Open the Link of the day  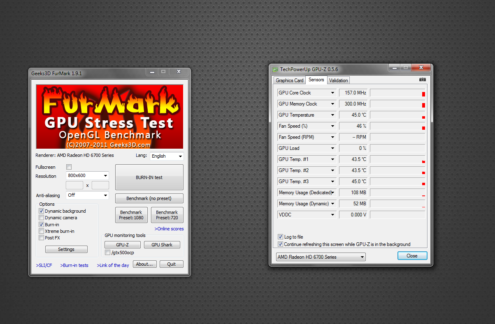click(113, 265)
